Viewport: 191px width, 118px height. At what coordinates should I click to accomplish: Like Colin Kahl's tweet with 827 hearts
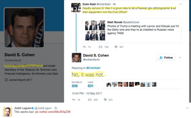pos(116,47)
